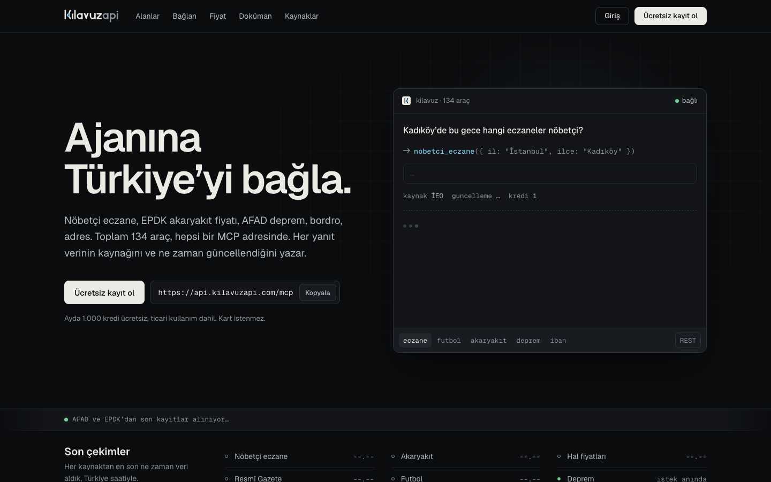Switch to the iban demo tab
Viewport: 771px width, 482px height.
[x=558, y=340]
